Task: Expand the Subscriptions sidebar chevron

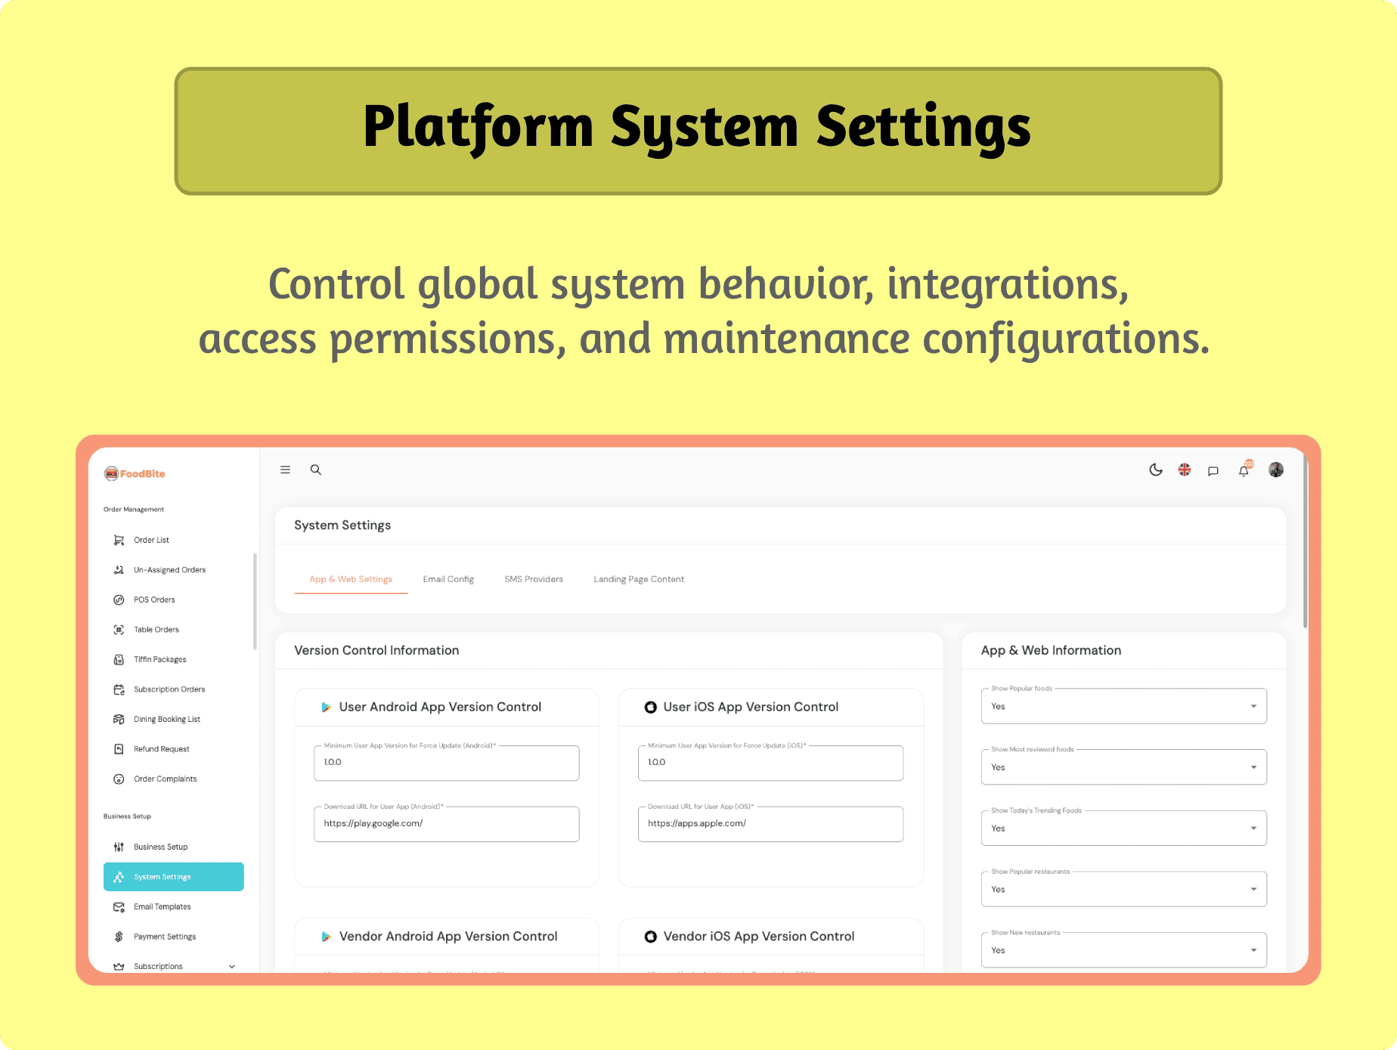Action: click(232, 966)
